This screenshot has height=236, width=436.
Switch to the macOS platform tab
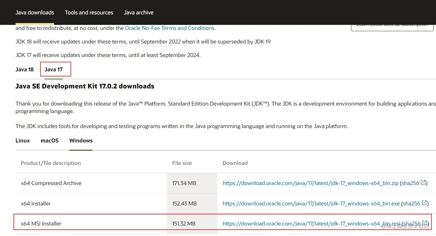point(50,141)
